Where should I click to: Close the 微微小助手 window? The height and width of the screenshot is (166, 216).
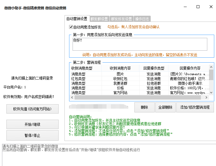point(211,7)
